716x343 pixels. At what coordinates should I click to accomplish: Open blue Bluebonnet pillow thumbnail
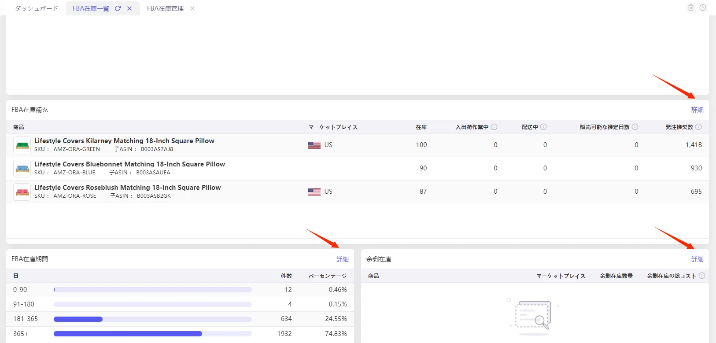(x=22, y=169)
